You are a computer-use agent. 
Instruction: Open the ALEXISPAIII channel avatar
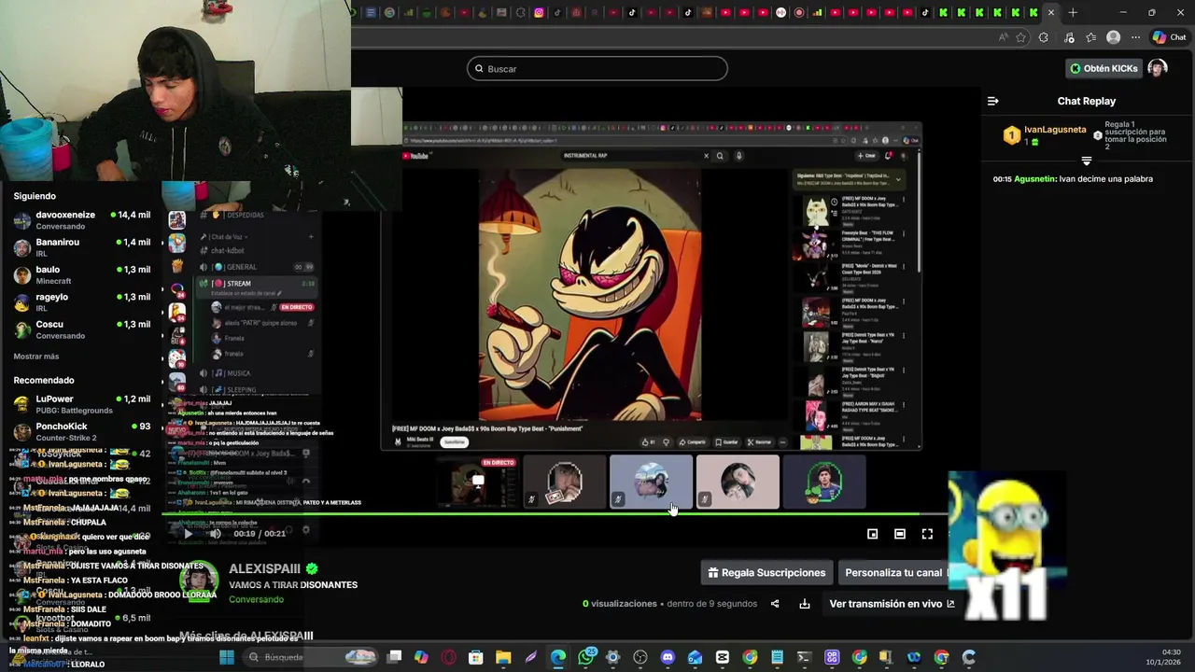pyautogui.click(x=199, y=581)
